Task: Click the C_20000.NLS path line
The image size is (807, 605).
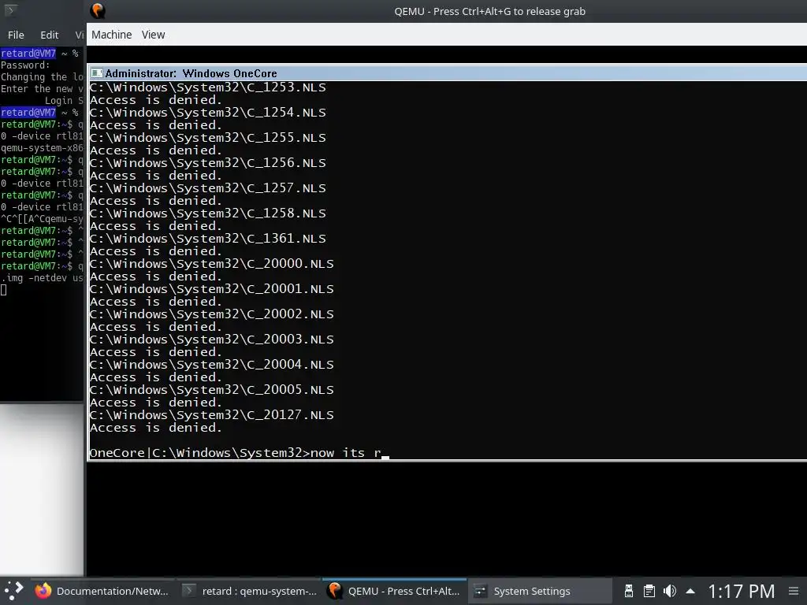Action: (211, 263)
